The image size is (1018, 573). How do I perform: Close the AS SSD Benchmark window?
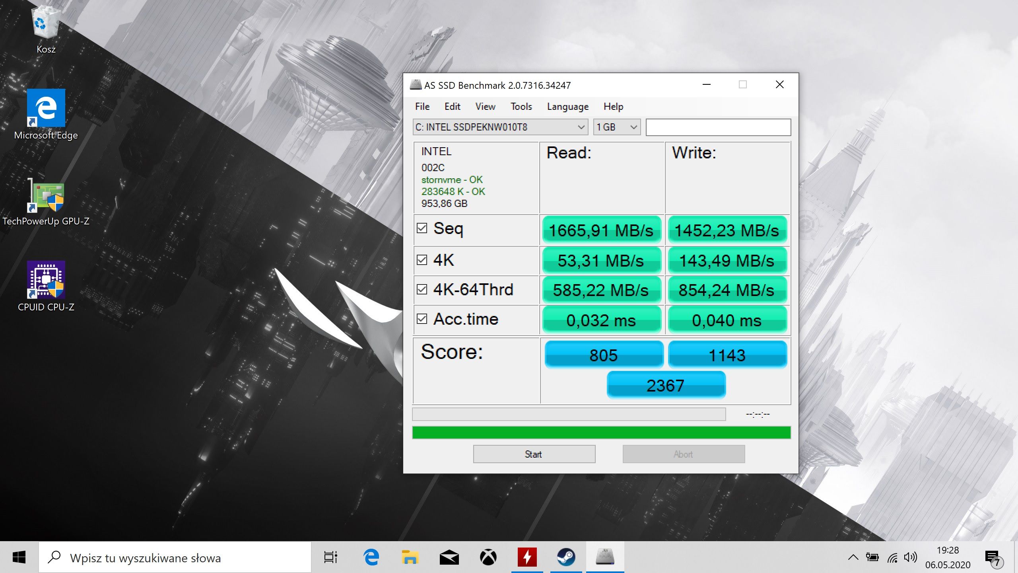779,84
